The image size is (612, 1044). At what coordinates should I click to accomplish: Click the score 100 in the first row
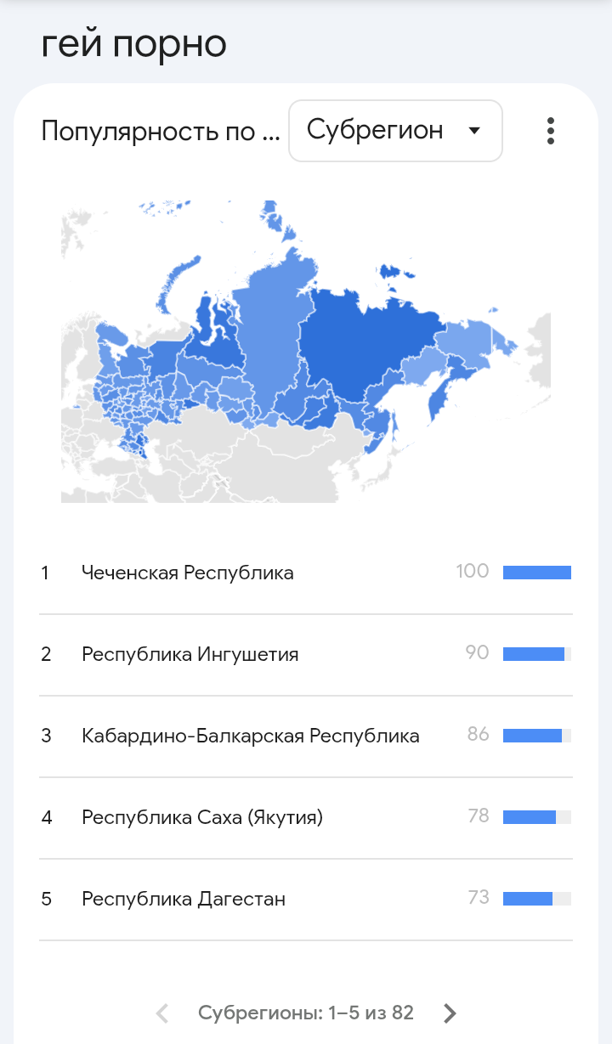(x=473, y=572)
